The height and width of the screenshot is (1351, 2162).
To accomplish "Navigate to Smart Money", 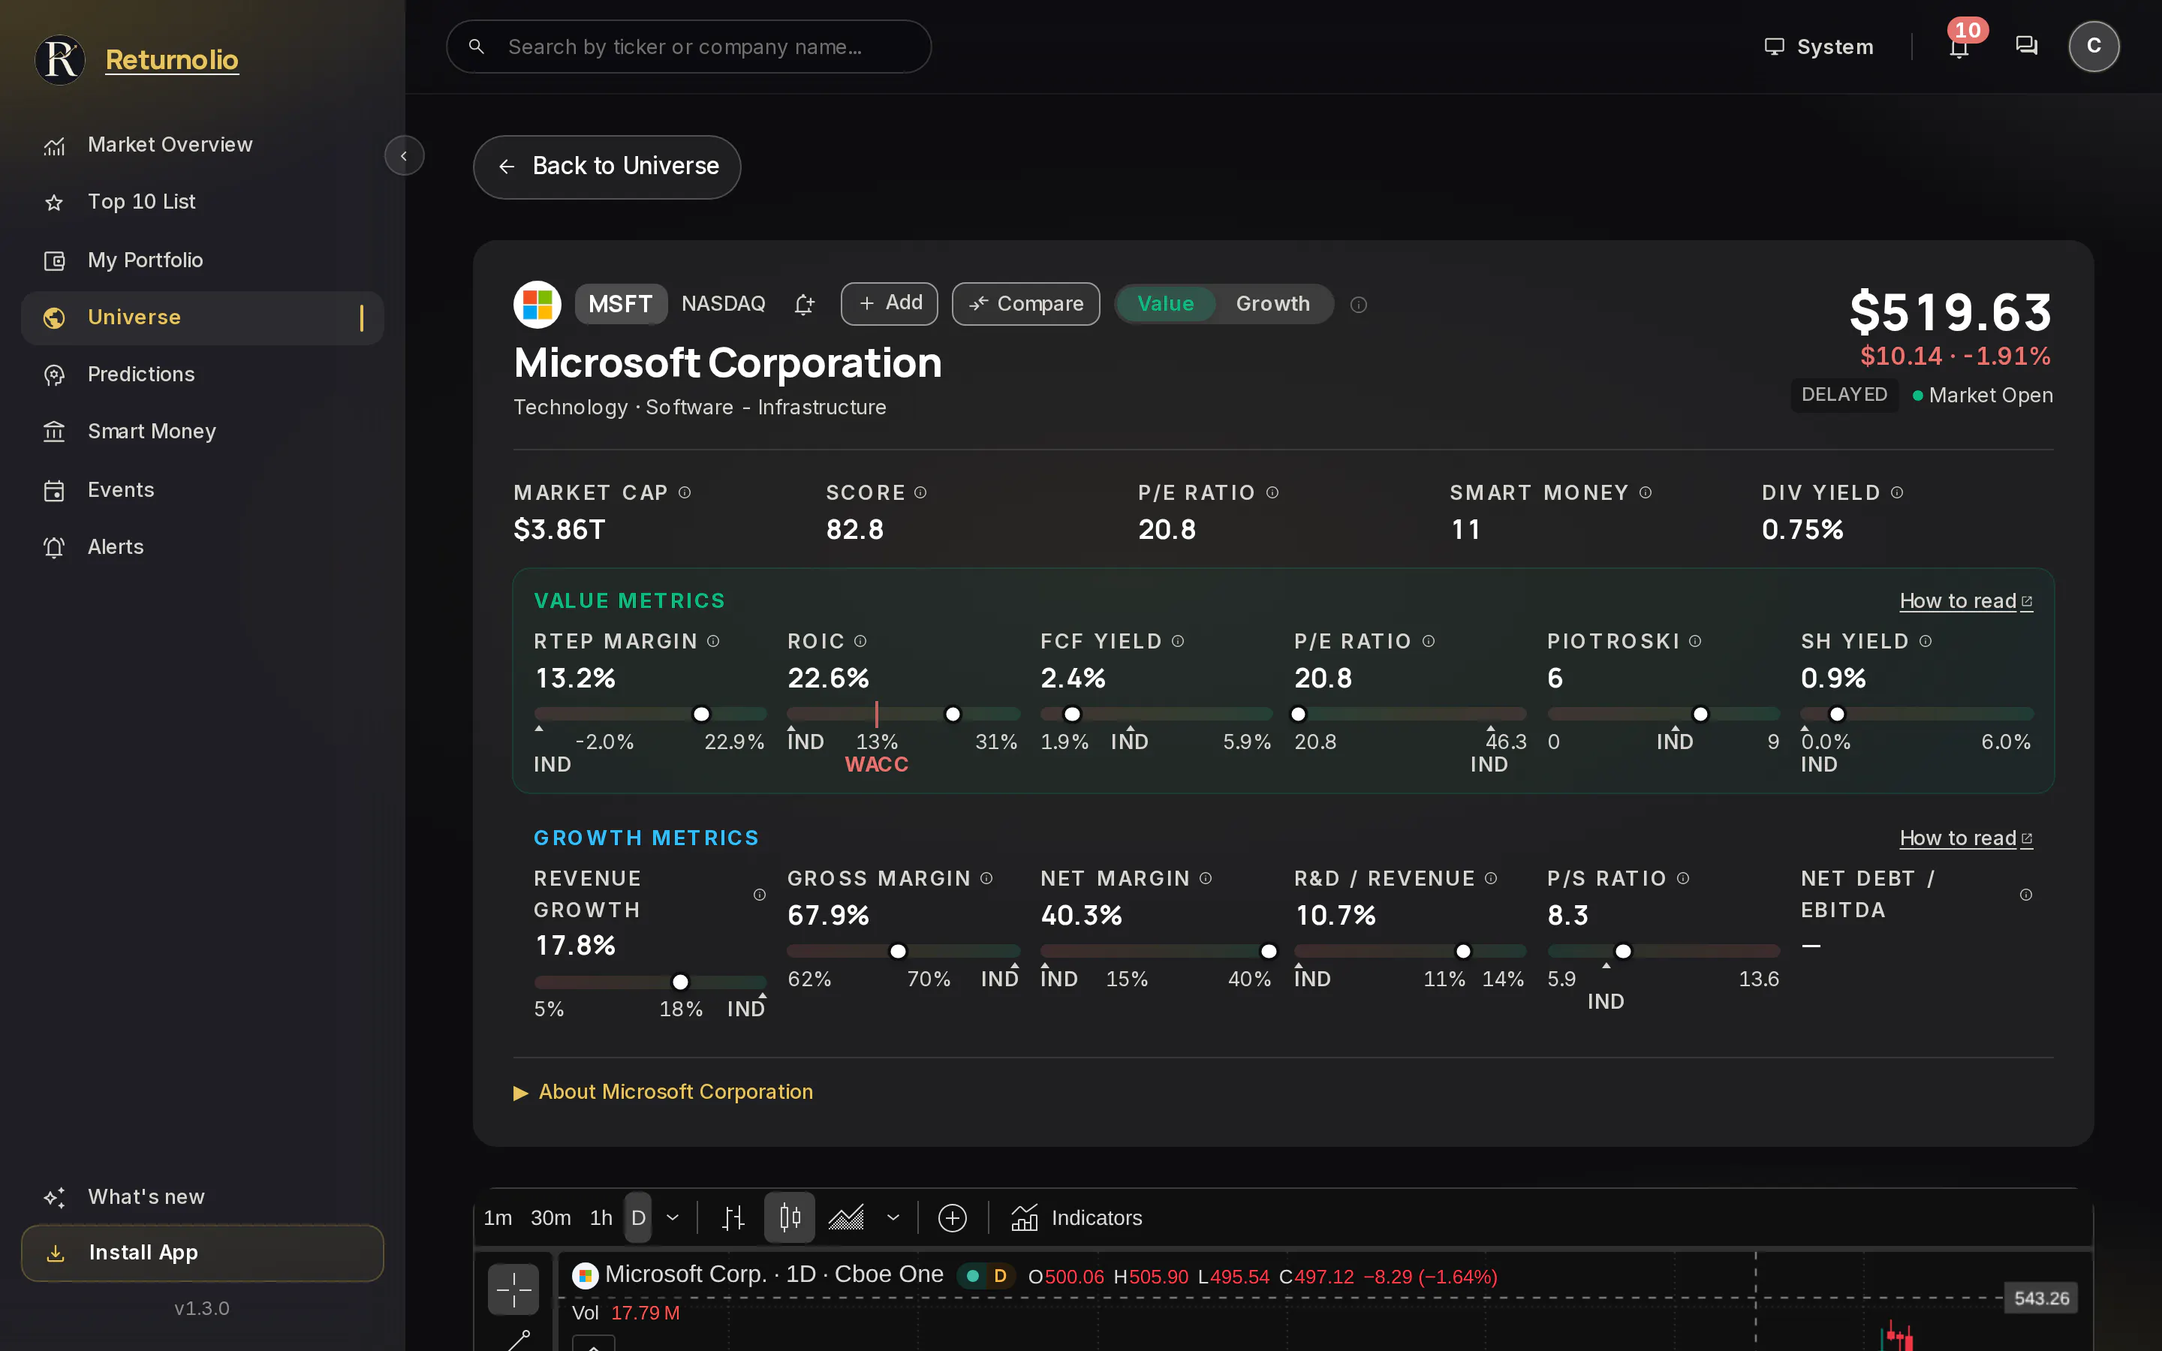I will pos(203,432).
